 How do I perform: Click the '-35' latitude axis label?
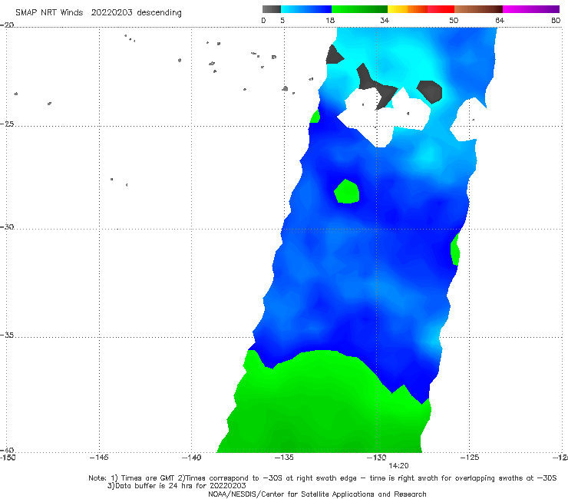(8, 335)
